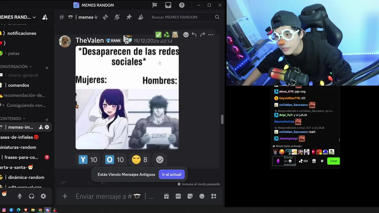Open the Discord inbox icon in title bar

point(168,5)
